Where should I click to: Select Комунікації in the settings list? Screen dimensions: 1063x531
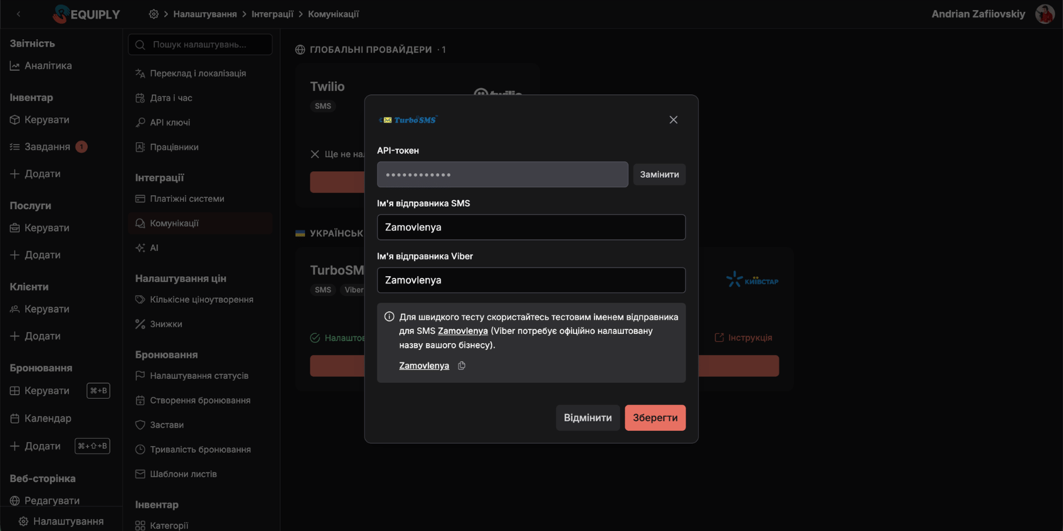coord(201,224)
